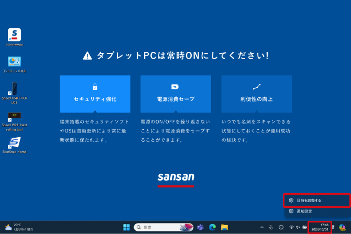Select the Speed USB STICK U03 shortcut
Image resolution: width=351 pixels, height=234 pixels.
pyautogui.click(x=14, y=93)
